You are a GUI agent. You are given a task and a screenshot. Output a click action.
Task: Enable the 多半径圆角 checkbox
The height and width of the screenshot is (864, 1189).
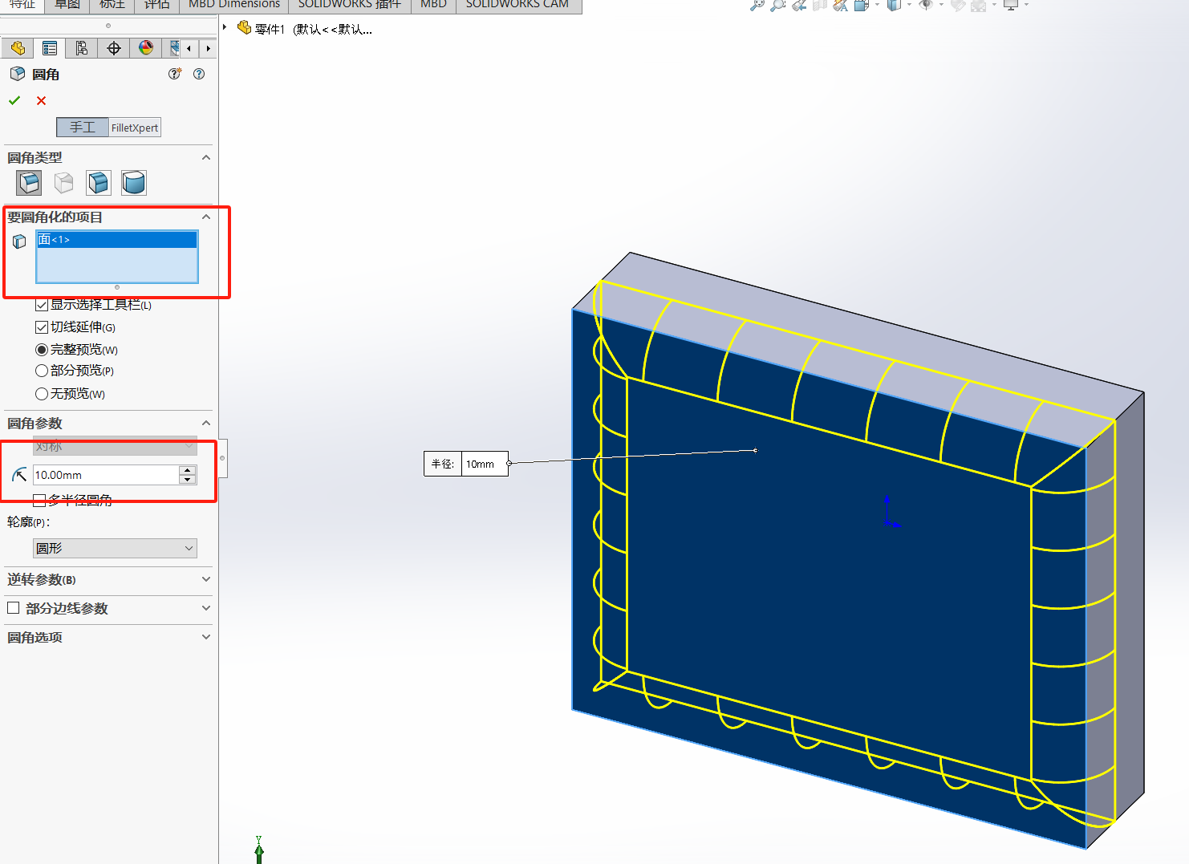[x=39, y=499]
